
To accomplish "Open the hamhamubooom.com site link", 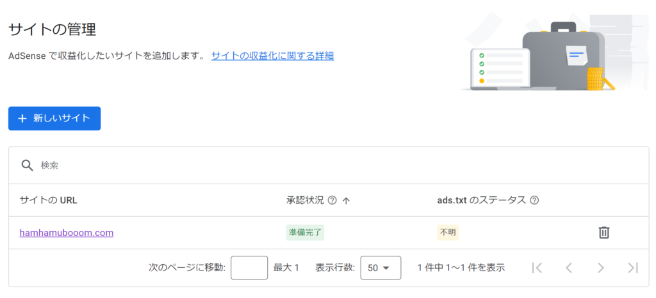I will (x=67, y=233).
